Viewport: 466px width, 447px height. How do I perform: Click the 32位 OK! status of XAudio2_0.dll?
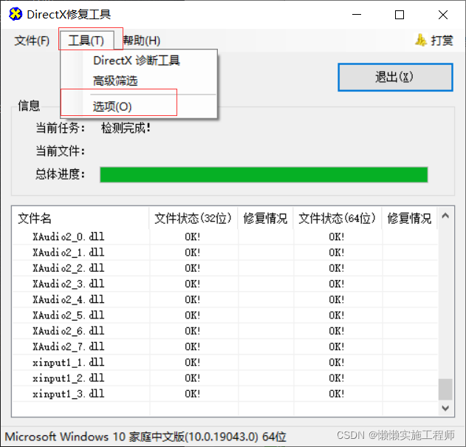point(193,237)
